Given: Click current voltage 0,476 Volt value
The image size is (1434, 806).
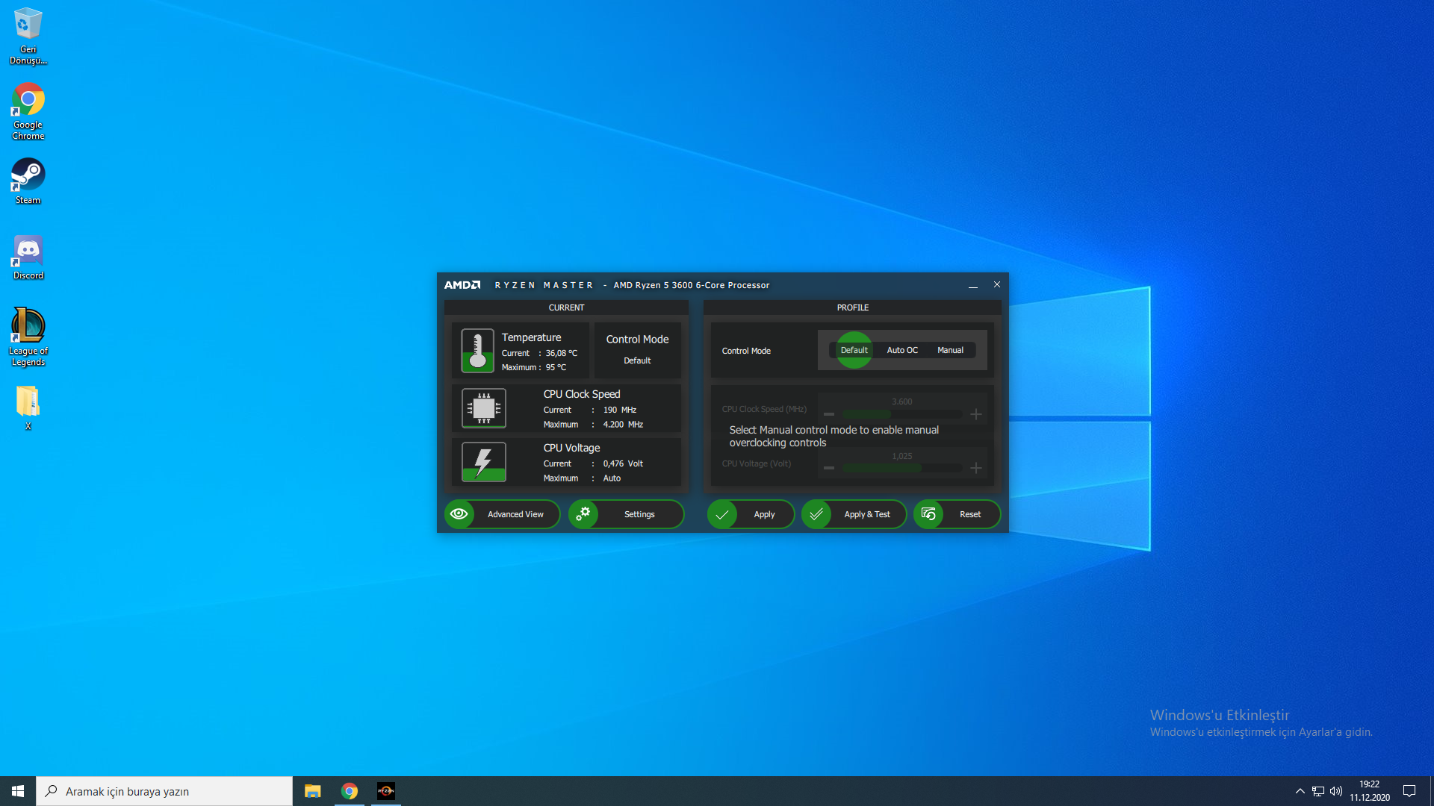Looking at the screenshot, I should coord(623,463).
